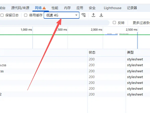Open the 低速 4G throttling dropdown

tap(62, 15)
